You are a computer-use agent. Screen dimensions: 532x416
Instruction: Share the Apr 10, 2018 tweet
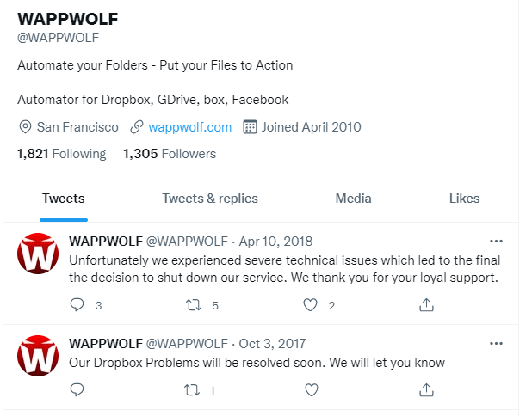coord(426,305)
